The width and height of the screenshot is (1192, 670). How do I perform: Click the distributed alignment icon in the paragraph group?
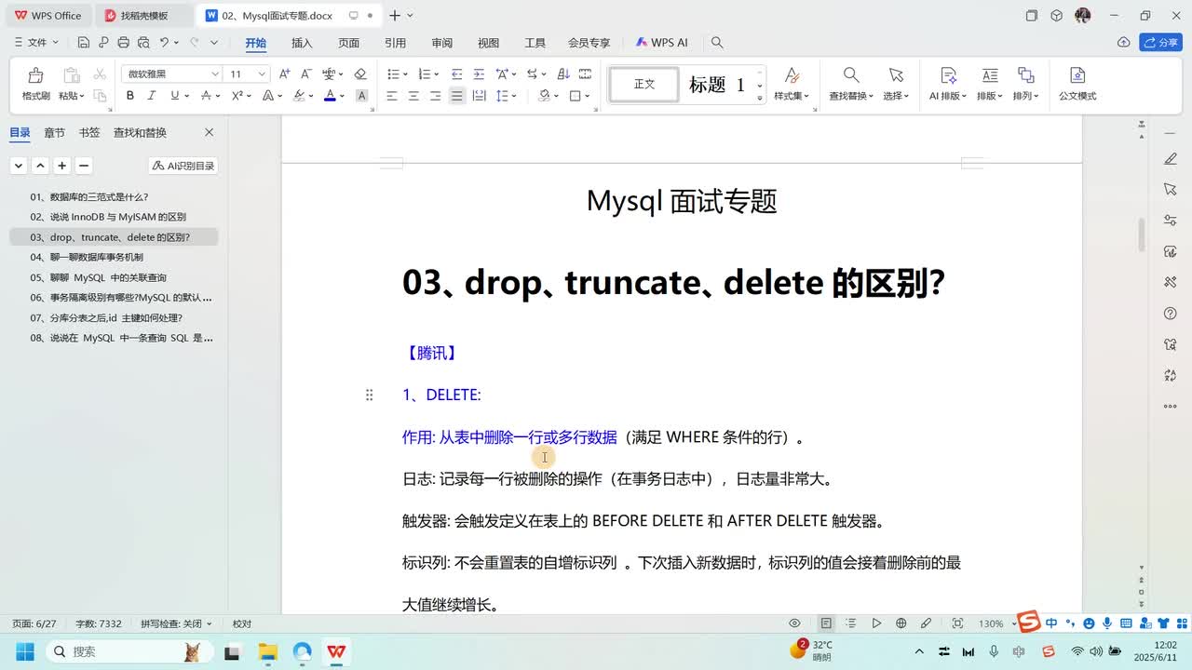click(x=479, y=96)
